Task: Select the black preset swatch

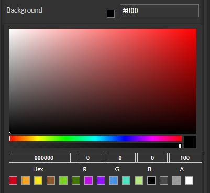Action: pyautogui.click(x=151, y=180)
